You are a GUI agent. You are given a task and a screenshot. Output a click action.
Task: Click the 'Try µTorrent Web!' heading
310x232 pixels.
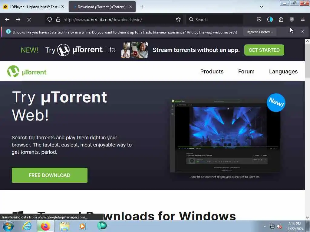click(x=59, y=106)
